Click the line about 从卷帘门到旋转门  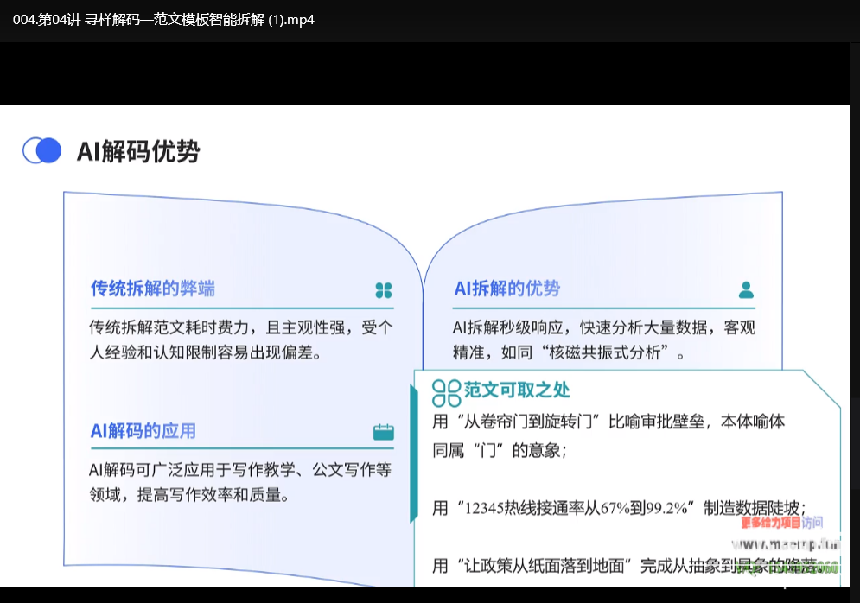[x=608, y=435]
